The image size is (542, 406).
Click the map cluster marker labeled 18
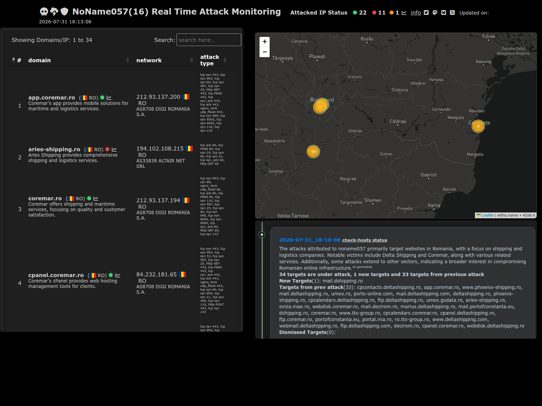pos(313,152)
